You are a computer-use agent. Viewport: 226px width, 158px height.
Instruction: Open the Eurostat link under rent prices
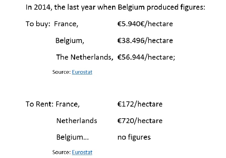(x=82, y=152)
